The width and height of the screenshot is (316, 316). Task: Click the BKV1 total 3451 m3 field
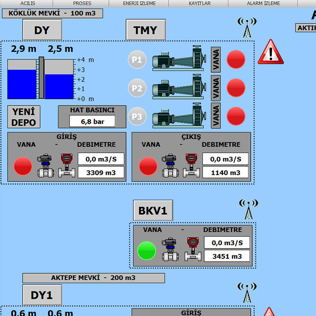click(x=227, y=256)
